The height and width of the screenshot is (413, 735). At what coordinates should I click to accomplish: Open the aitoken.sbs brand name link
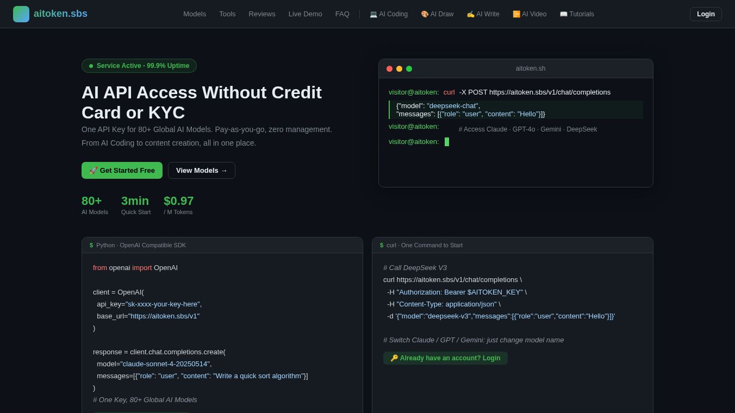(60, 14)
